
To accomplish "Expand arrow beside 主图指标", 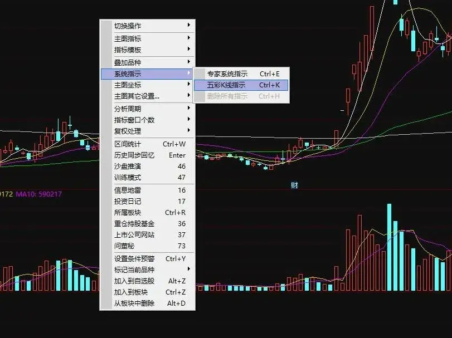I will (x=189, y=38).
